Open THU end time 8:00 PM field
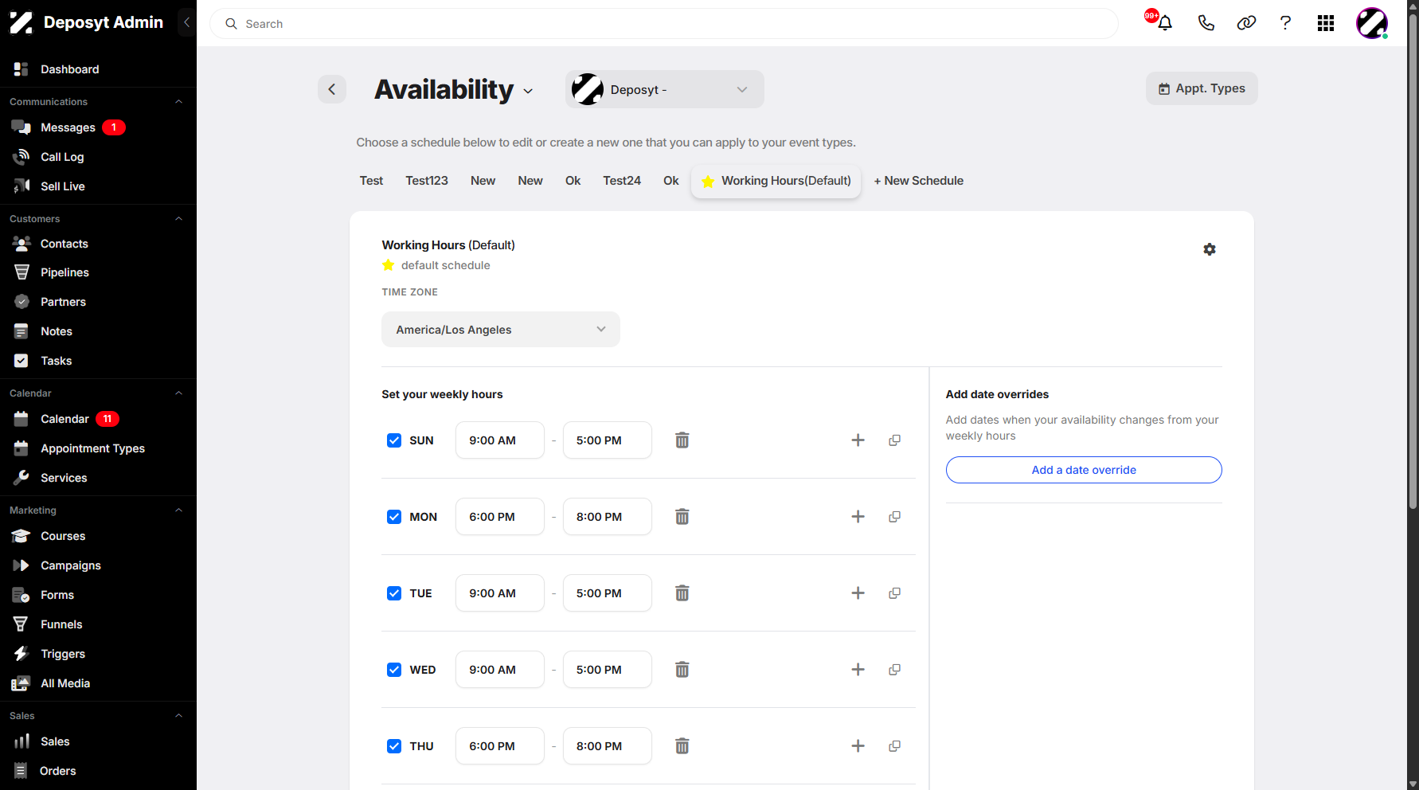 tap(608, 746)
